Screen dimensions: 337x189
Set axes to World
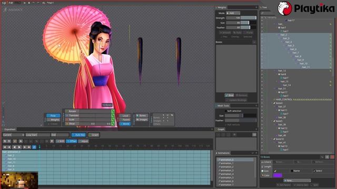click(x=125, y=124)
